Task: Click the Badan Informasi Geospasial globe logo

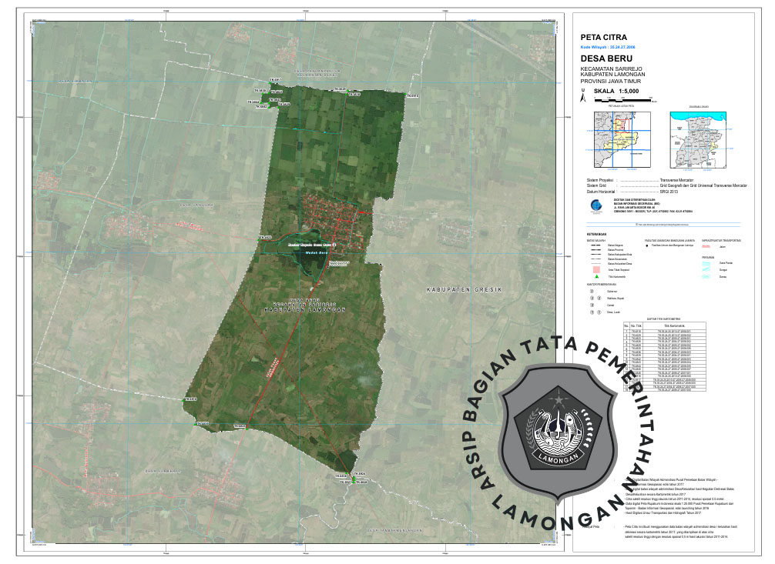Action: (x=596, y=205)
